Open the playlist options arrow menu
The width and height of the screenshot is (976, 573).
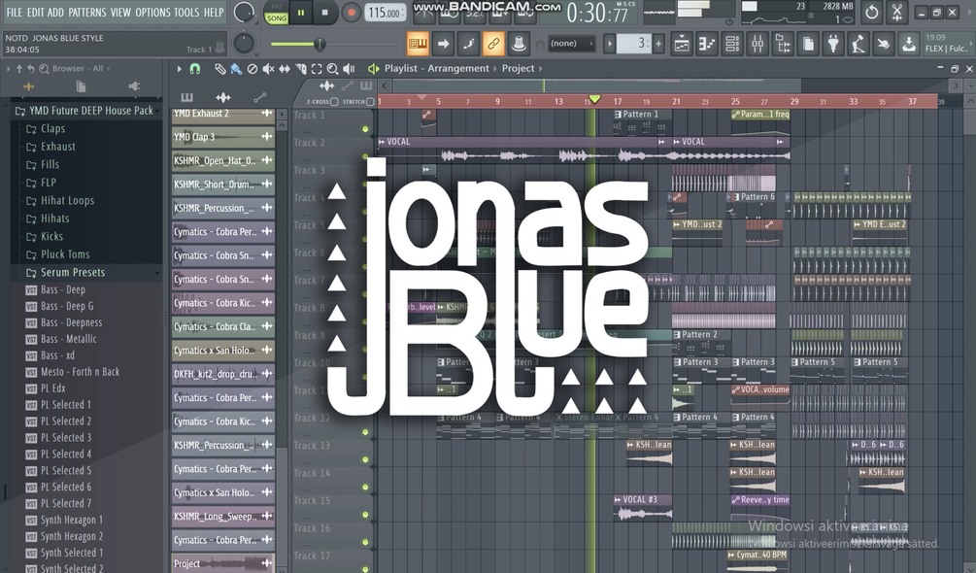(x=180, y=68)
